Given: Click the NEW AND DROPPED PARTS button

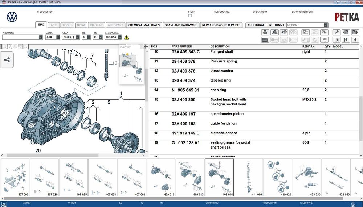Looking at the screenshot, I should click(221, 25).
